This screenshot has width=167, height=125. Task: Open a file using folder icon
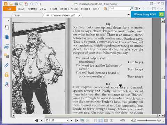click(11, 4)
